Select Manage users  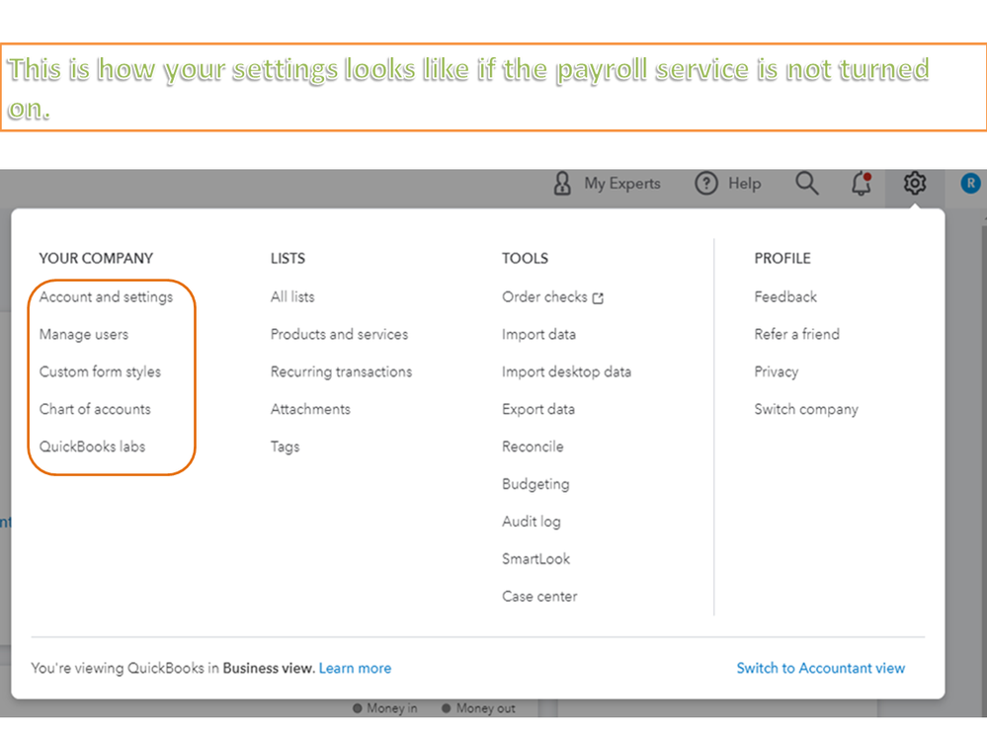tap(84, 334)
